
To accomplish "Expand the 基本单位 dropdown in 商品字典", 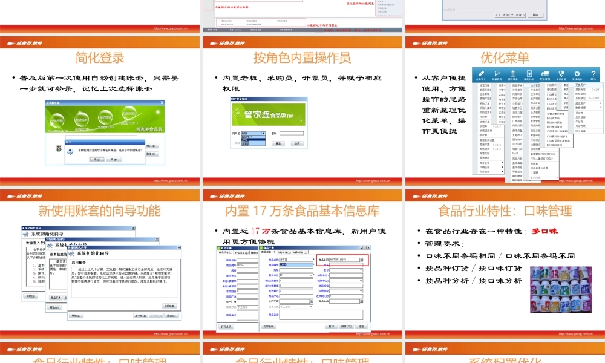I will (x=311, y=275).
